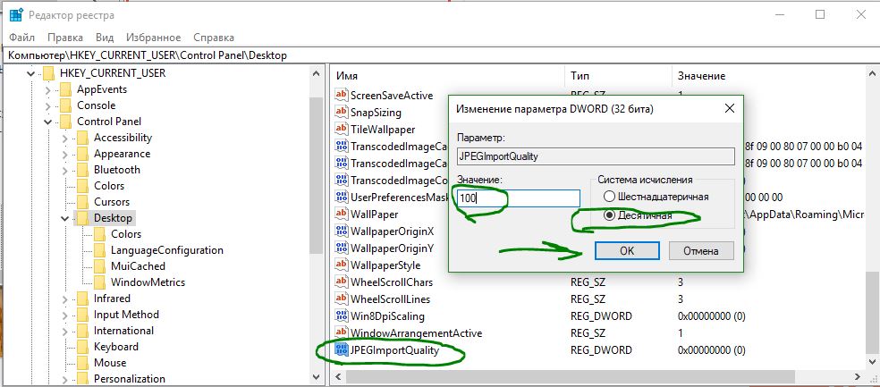This screenshot has width=880, height=387.
Task: Click the Accessibility folder icon
Action: point(82,138)
